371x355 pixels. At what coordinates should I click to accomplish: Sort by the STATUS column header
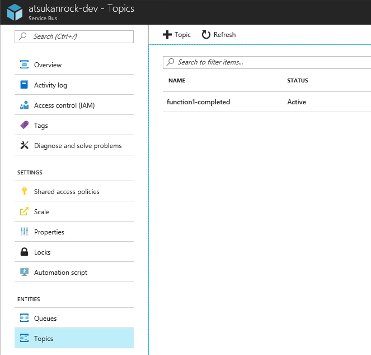[297, 80]
